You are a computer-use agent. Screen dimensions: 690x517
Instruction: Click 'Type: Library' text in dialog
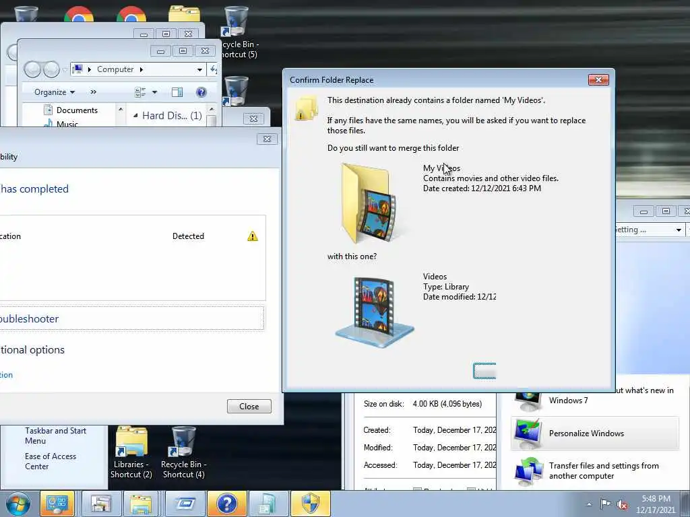[x=446, y=287]
